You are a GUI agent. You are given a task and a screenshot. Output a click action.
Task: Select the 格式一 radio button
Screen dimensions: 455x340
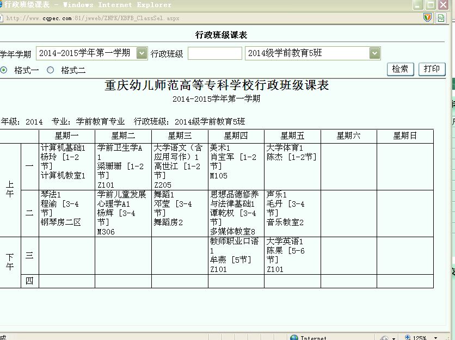[3, 70]
